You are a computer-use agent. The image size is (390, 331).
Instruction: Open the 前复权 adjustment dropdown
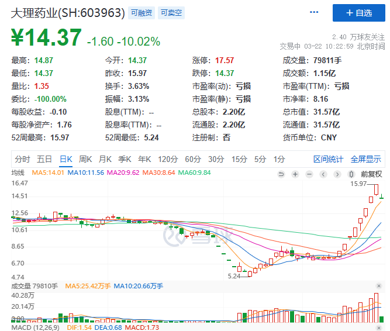pyautogui.click(x=371, y=174)
